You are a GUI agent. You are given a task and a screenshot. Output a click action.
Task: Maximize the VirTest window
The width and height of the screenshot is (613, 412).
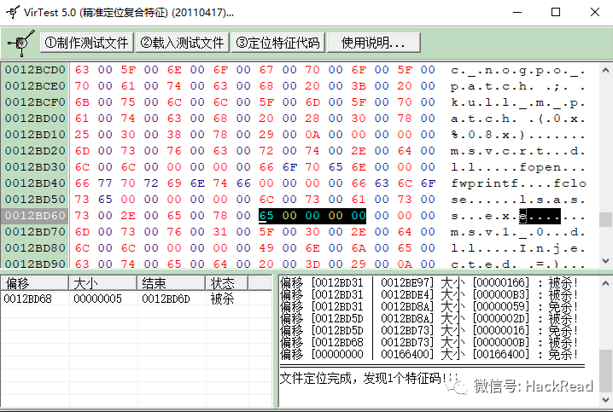[556, 13]
